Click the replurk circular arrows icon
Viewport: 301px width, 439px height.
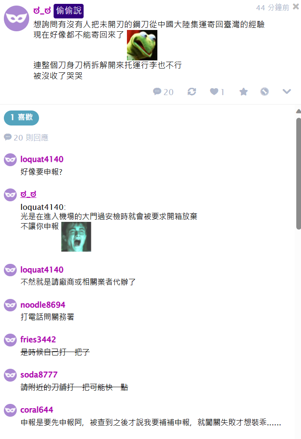(192, 92)
